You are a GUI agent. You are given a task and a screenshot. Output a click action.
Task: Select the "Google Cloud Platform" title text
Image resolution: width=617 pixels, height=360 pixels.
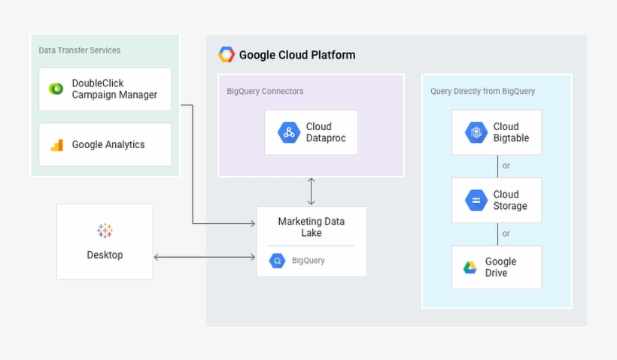297,55
